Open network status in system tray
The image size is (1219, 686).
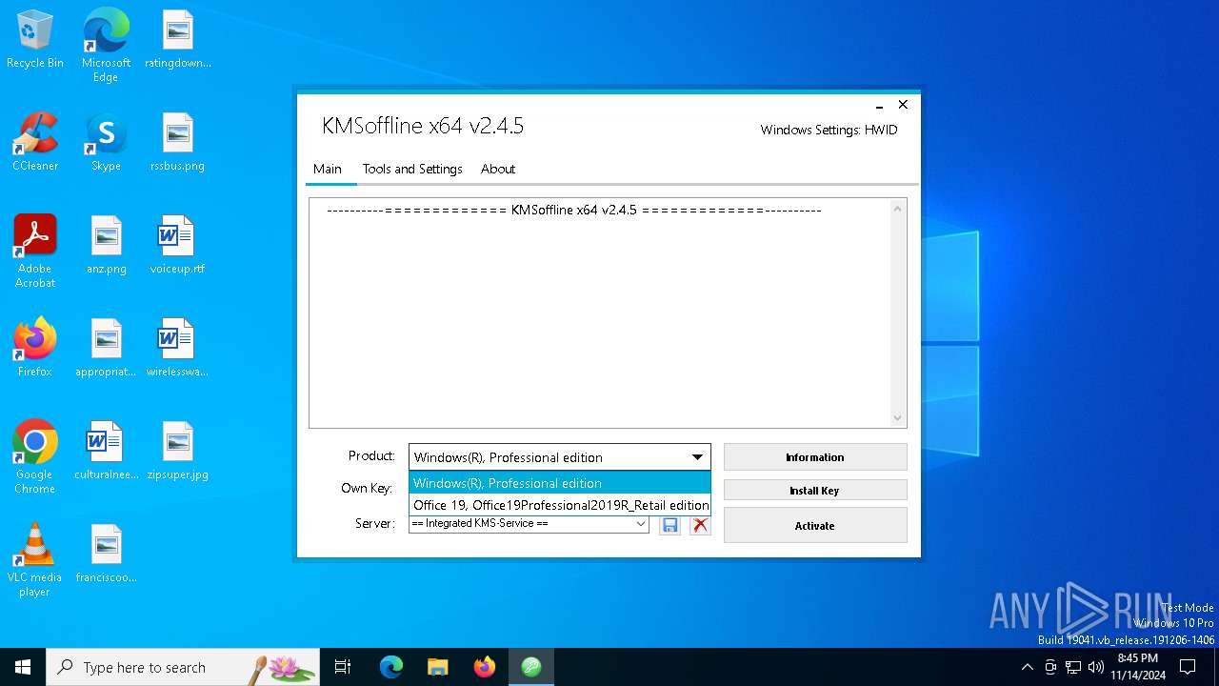click(1073, 667)
